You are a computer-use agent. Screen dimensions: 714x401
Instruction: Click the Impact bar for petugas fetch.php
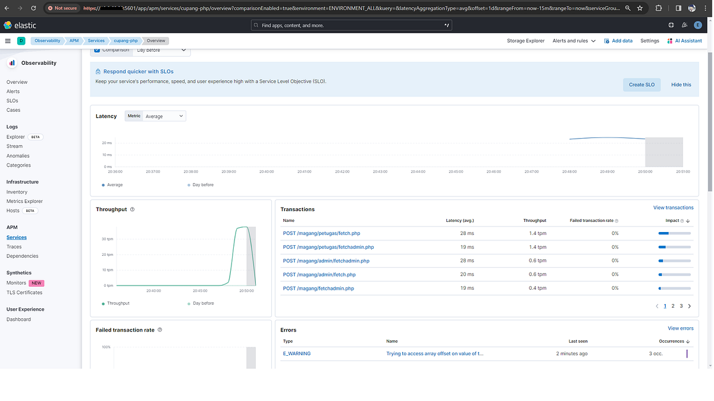[674, 233]
